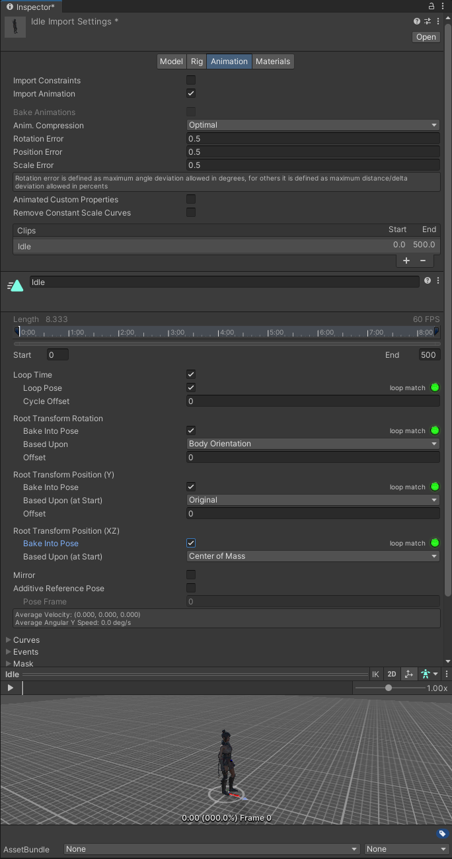Switch to the Materials tab

tap(273, 61)
